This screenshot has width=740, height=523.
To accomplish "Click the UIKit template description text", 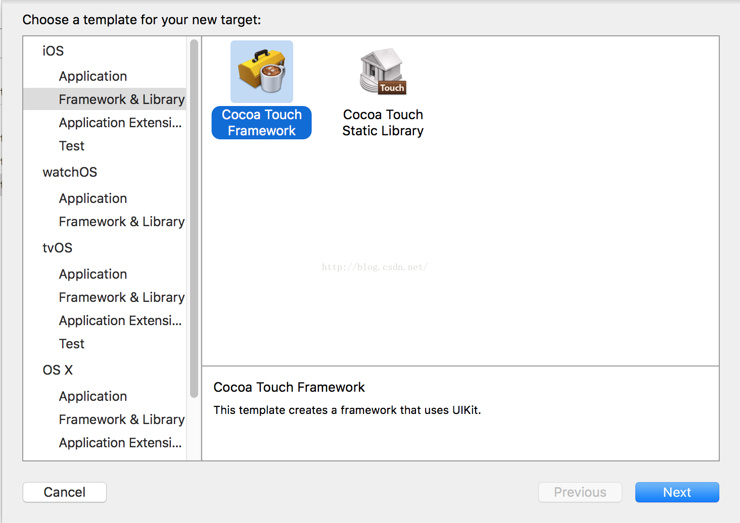I will pos(347,410).
